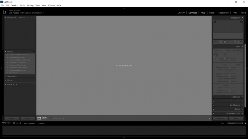Enable the Soft Proofing checkbox
Image resolution: width=248 pixels, height=139 pixels.
[51, 118]
